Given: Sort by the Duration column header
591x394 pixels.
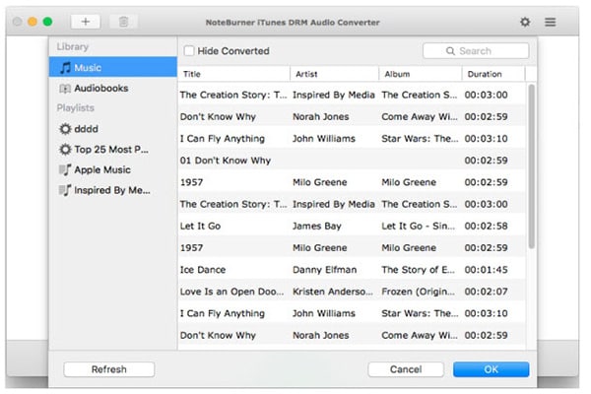Looking at the screenshot, I should [x=493, y=74].
